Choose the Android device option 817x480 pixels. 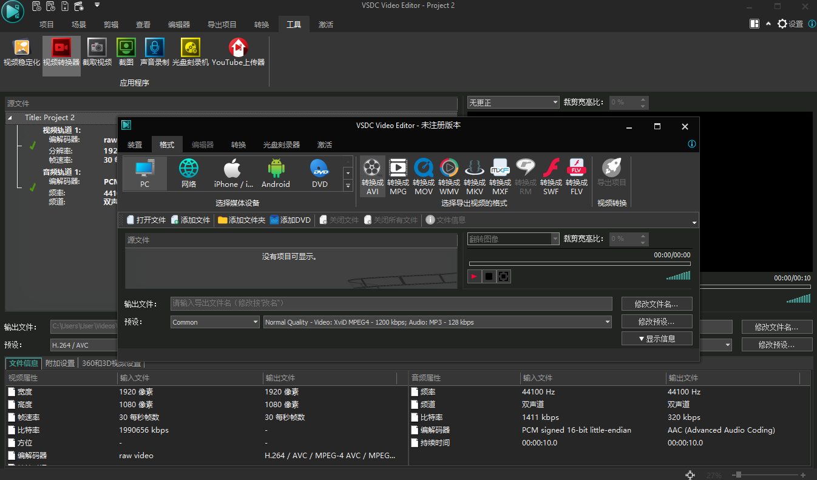276,174
